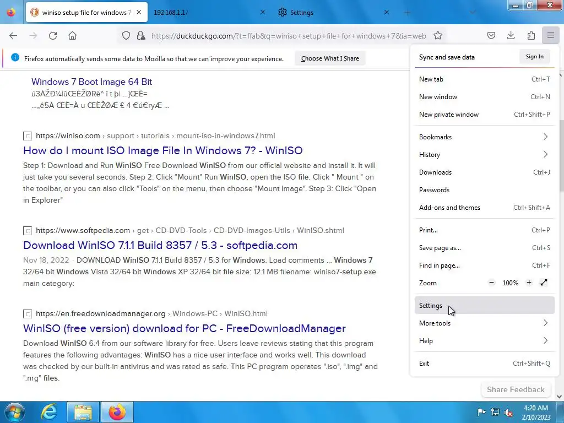Open a new tab with plus button

[x=407, y=13]
